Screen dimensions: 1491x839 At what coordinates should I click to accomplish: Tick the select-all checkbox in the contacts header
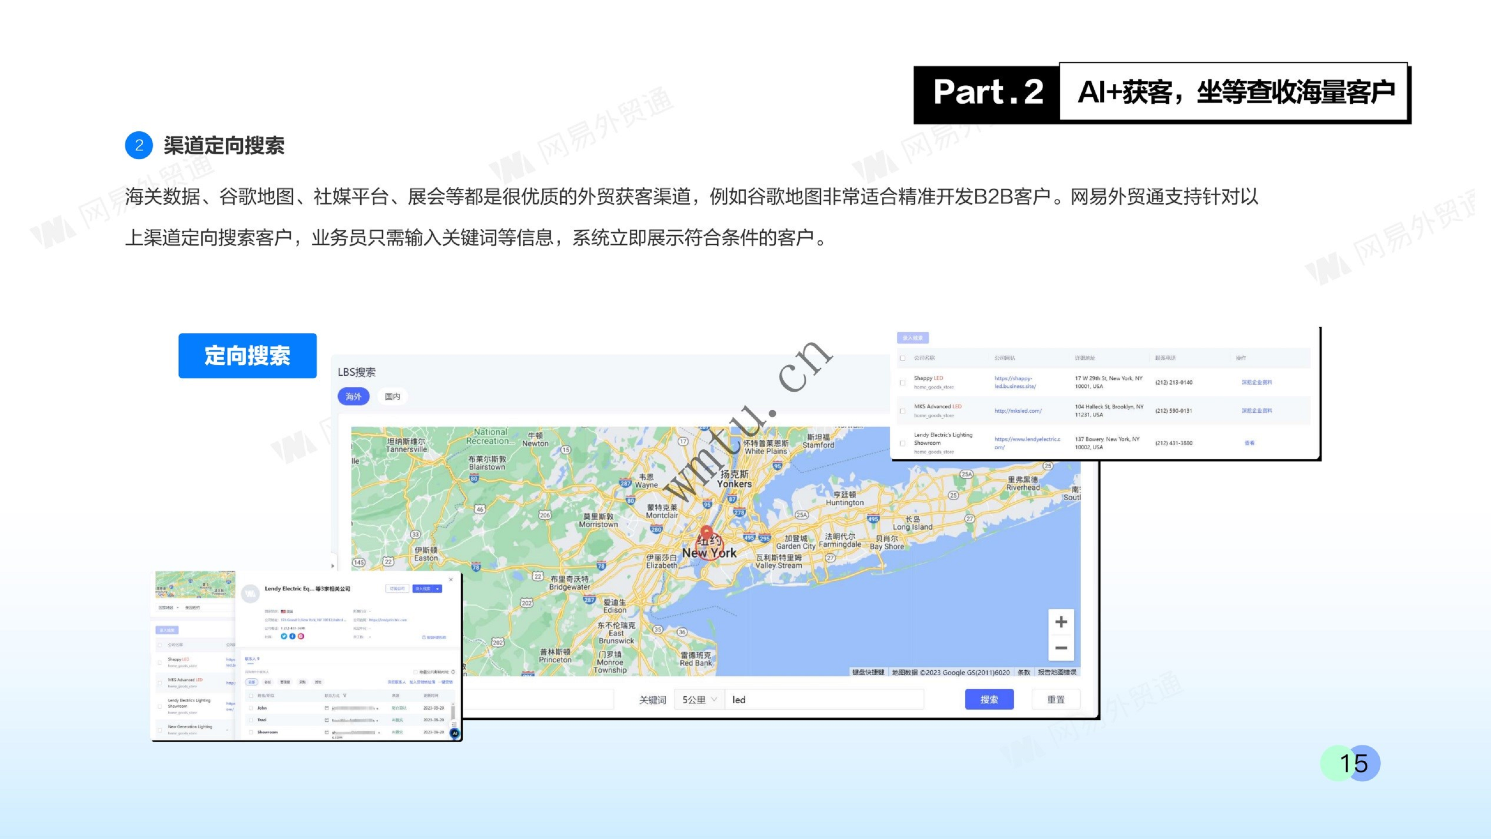pyautogui.click(x=251, y=695)
